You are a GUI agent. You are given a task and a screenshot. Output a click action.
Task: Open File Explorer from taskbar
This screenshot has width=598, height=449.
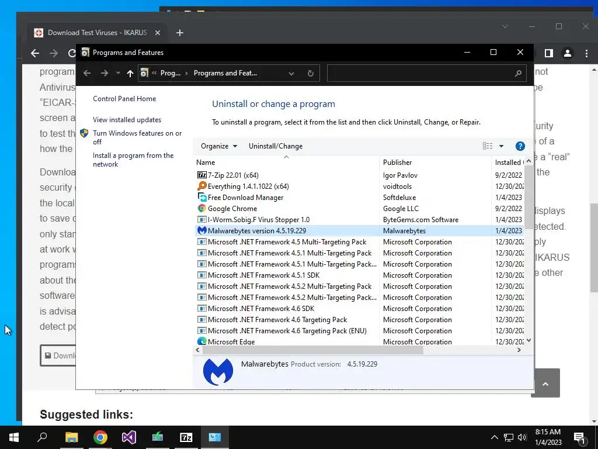(71, 437)
